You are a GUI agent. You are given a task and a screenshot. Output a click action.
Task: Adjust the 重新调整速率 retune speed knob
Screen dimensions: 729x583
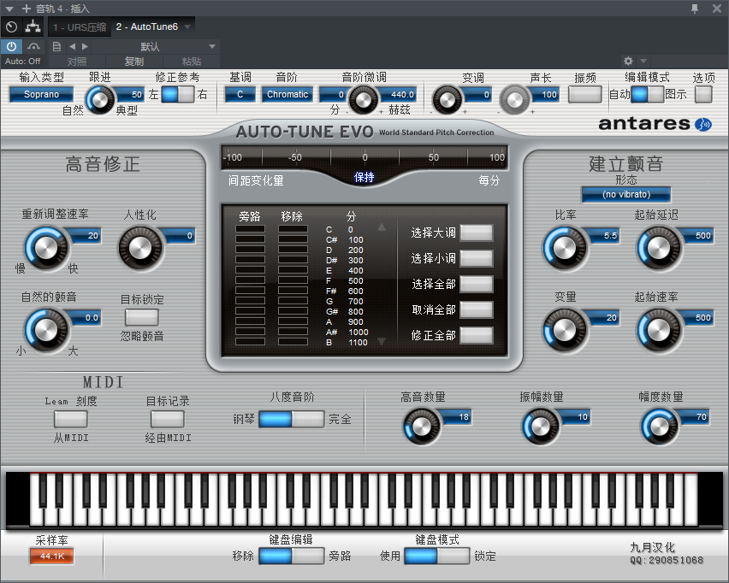45,249
